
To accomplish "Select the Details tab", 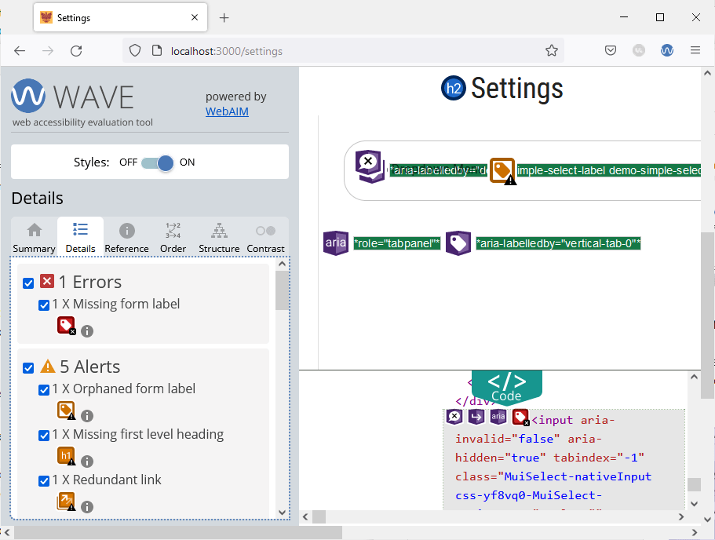I will [x=80, y=237].
